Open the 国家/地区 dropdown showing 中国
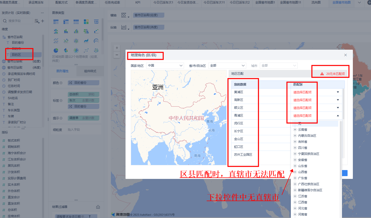The height and width of the screenshot is (218, 371). [x=165, y=66]
